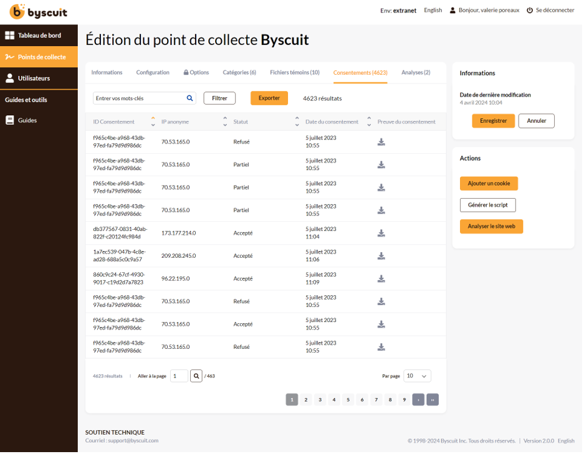Click Ajouter un cookie button
Screen dimensions: 584x454
click(489, 184)
